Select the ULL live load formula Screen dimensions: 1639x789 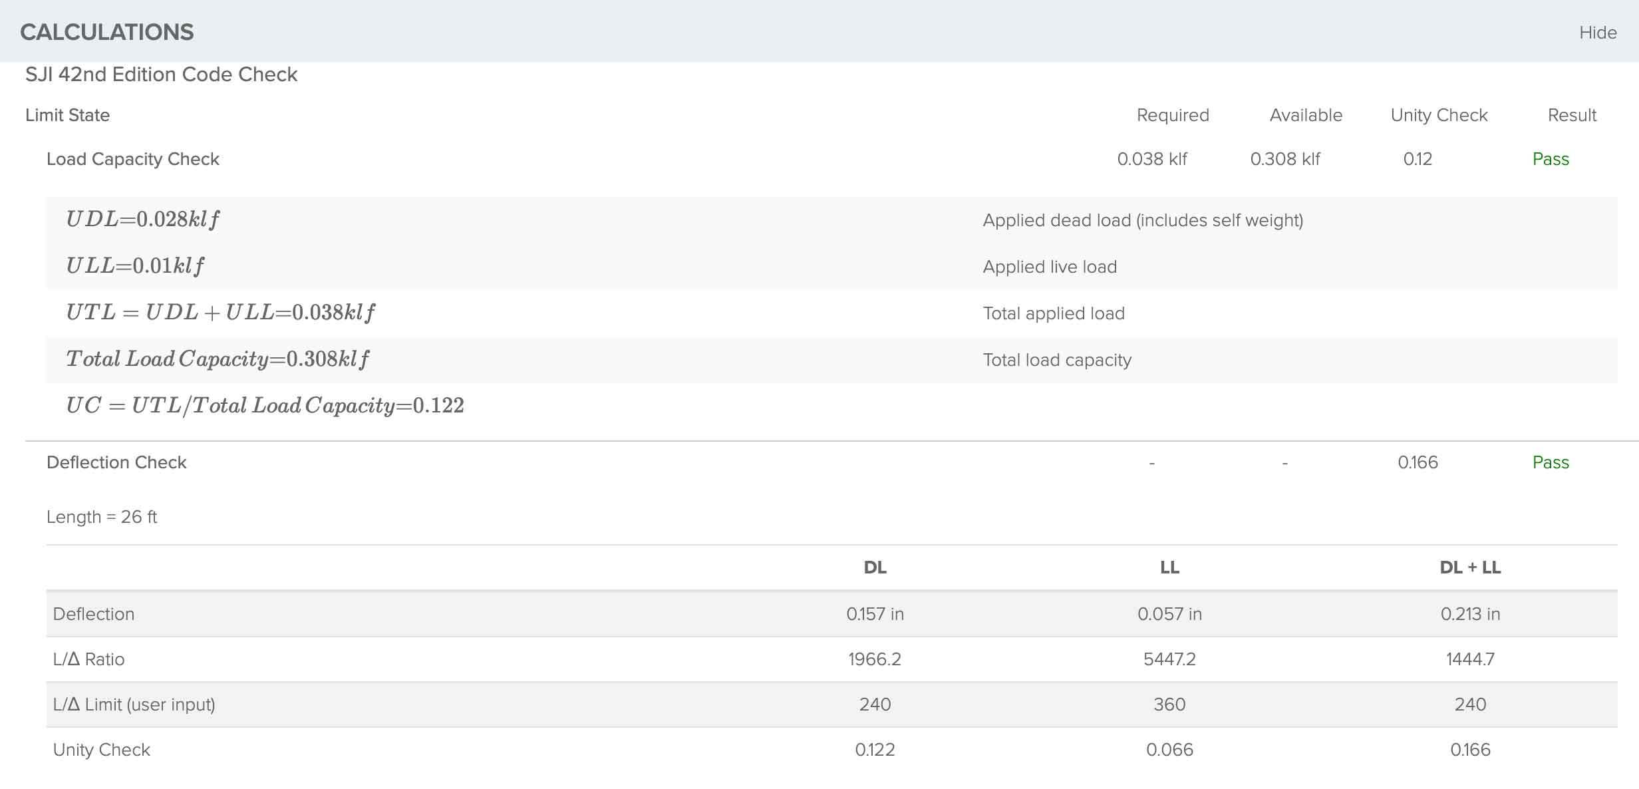pyautogui.click(x=135, y=266)
